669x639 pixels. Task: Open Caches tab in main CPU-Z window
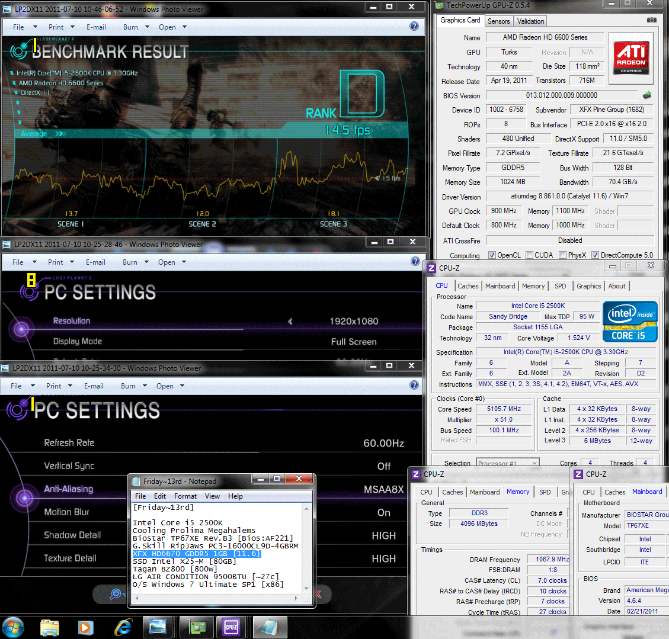pos(468,286)
